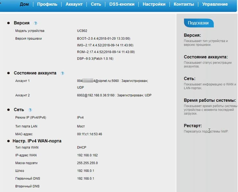Screen dimensions: 238x192
Task: Click the Маска подсети label
Action: pos(26,163)
